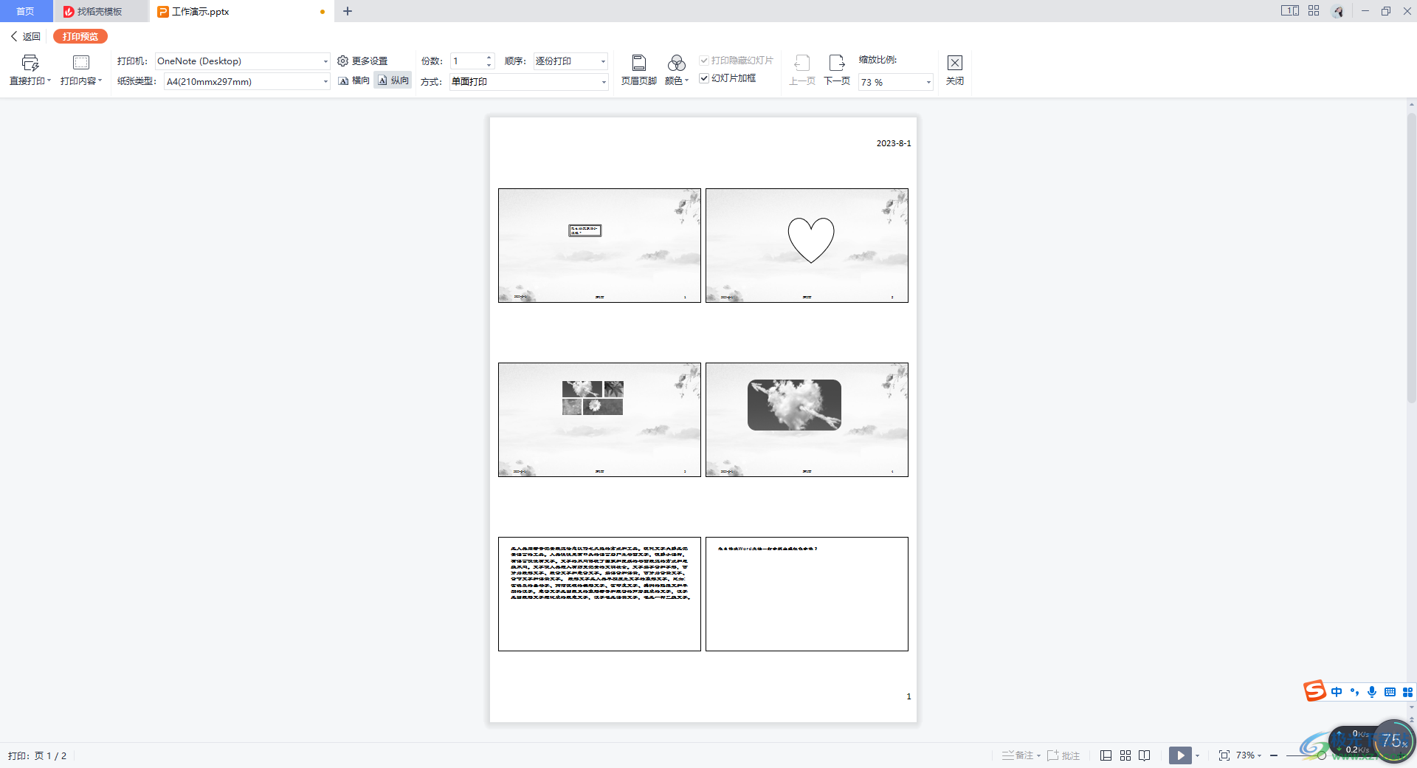Select the print preview (打印预览) tab
Viewport: 1417px width, 768px height.
tap(80, 36)
